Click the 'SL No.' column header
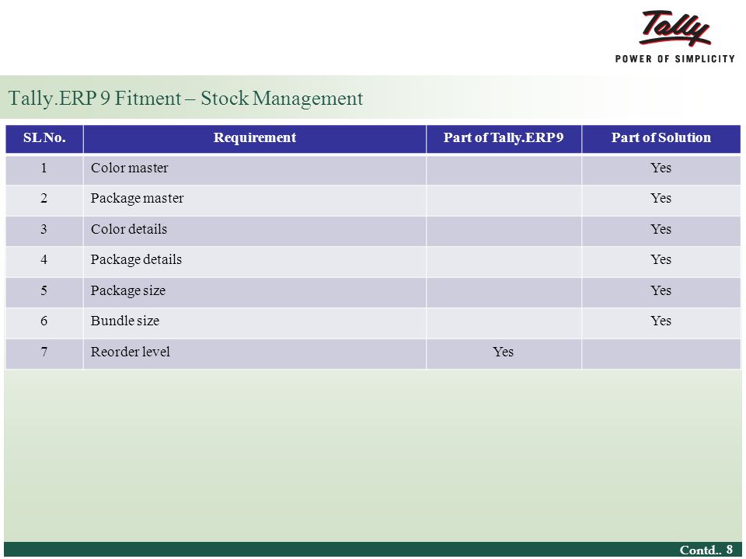The image size is (746, 559). coord(44,138)
